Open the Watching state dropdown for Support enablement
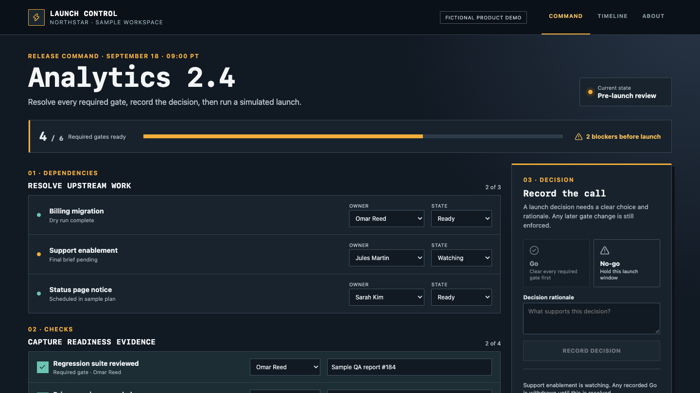 [x=461, y=258]
